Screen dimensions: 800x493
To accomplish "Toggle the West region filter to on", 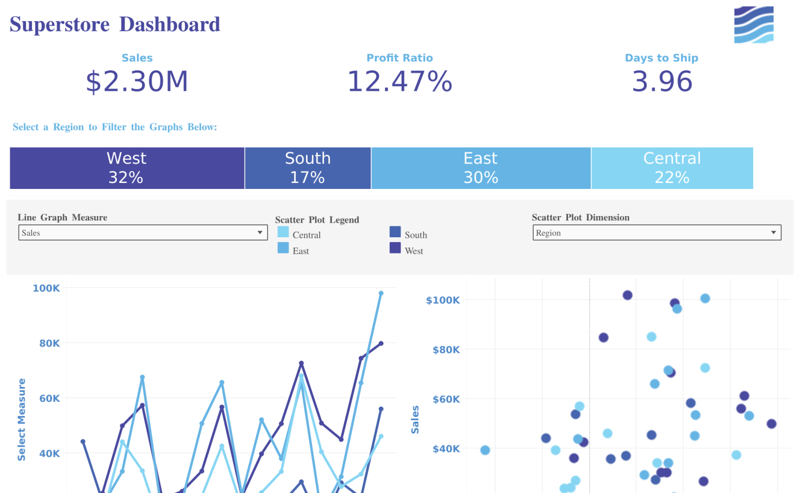I will (127, 168).
